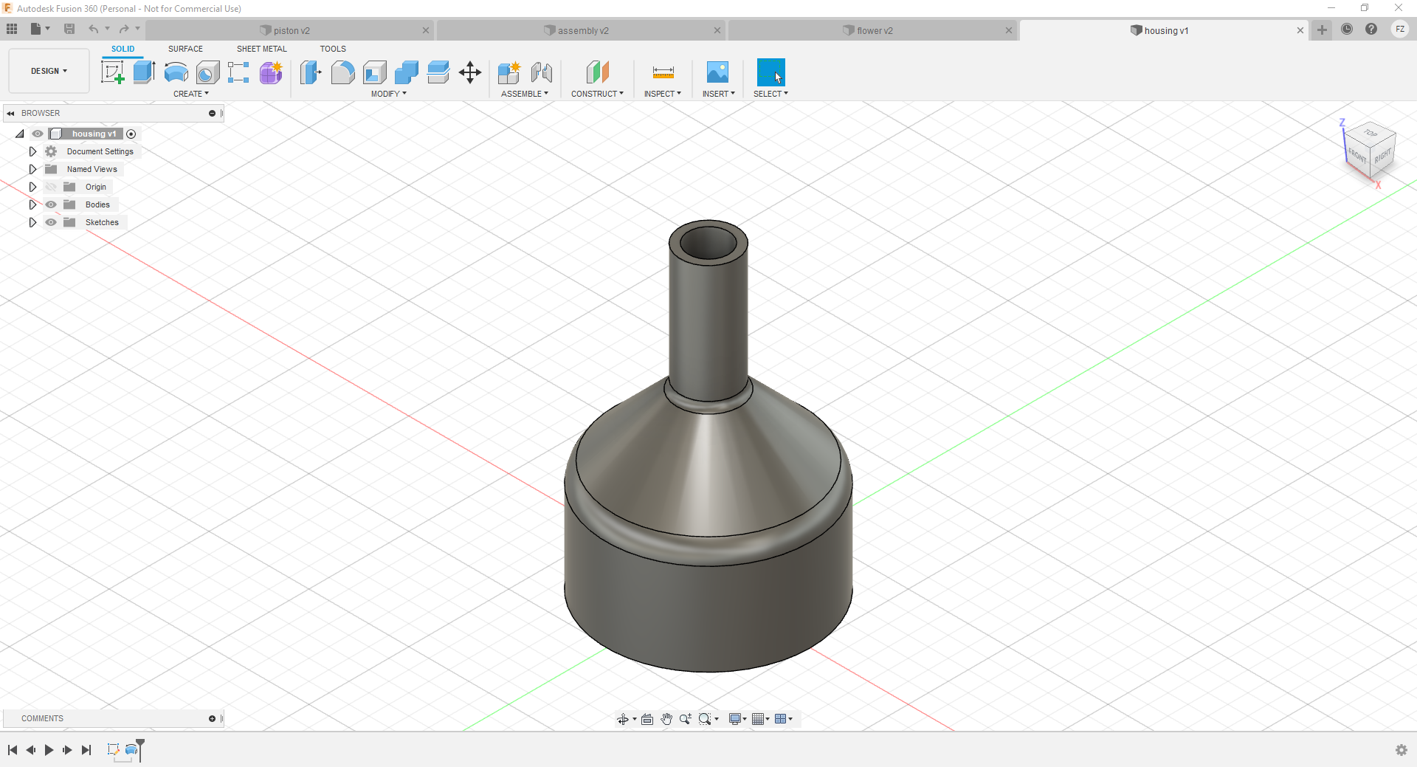Click the Redo arrow
The image size is (1417, 767).
click(x=124, y=29)
